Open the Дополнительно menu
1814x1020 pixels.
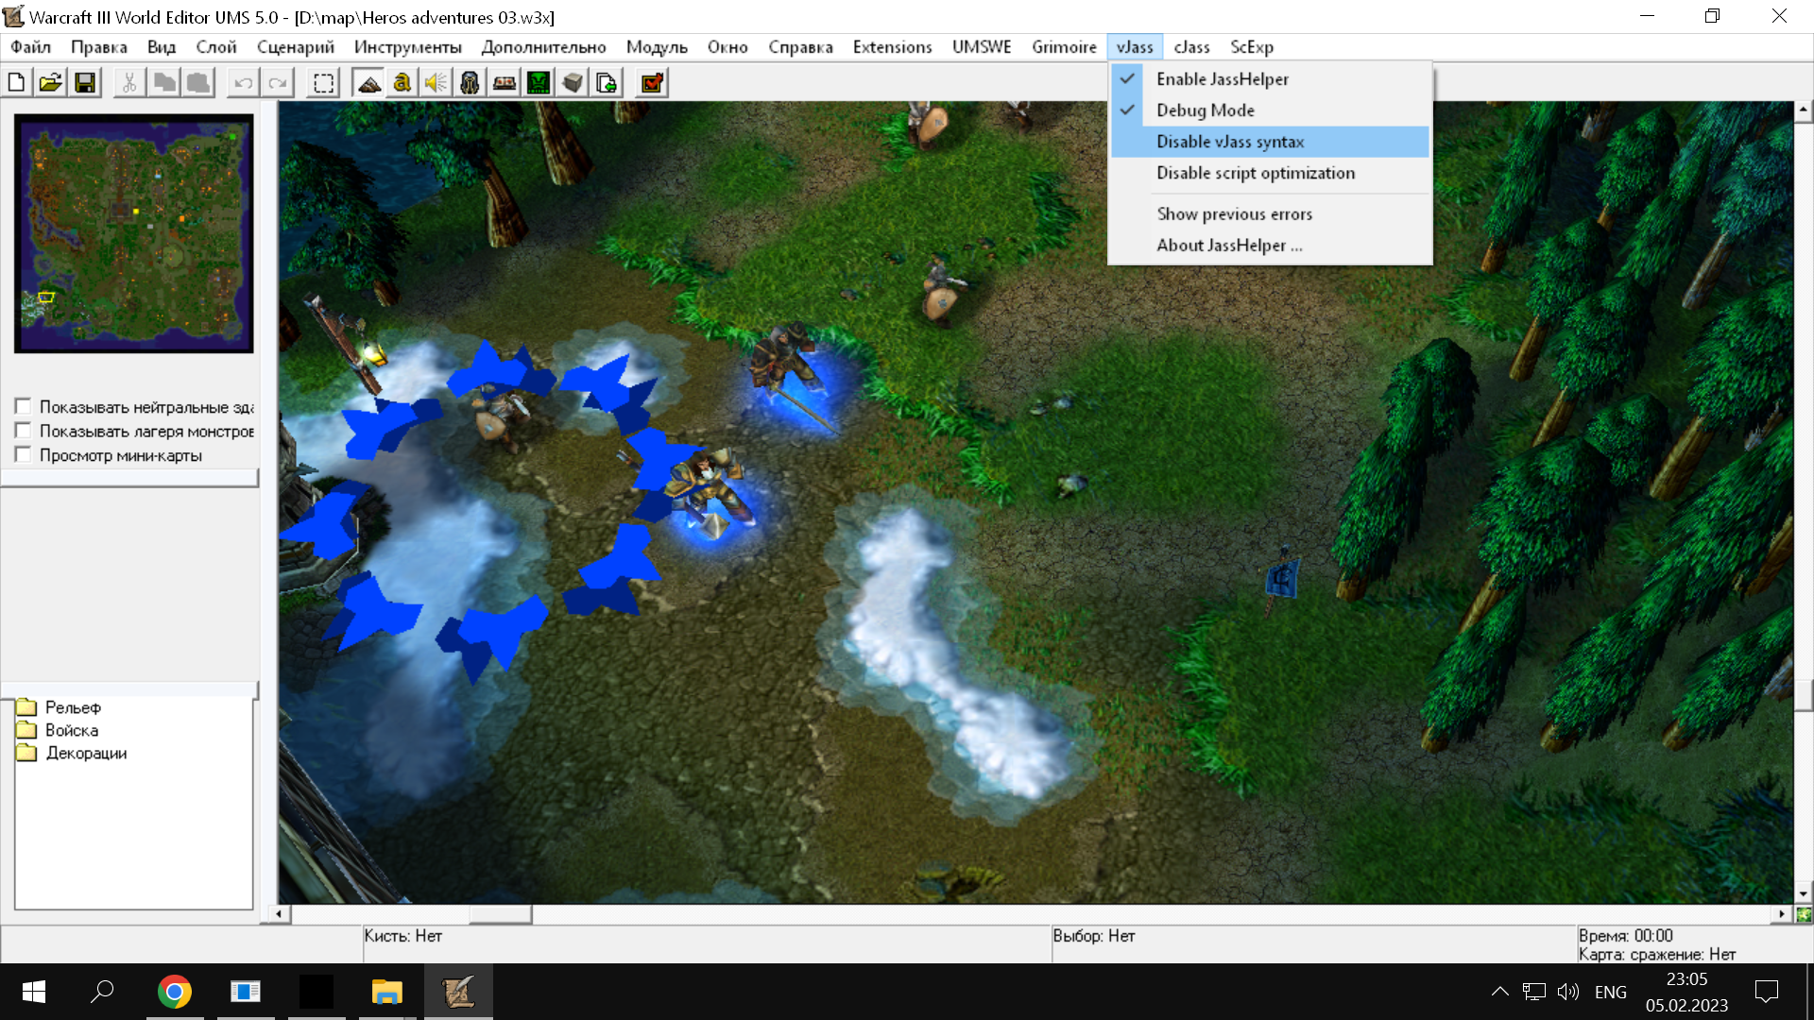pos(544,47)
